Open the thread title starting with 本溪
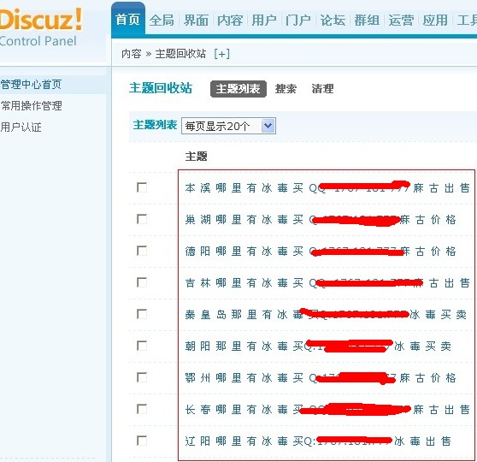Viewport: 477px width, 462px height. [x=327, y=188]
